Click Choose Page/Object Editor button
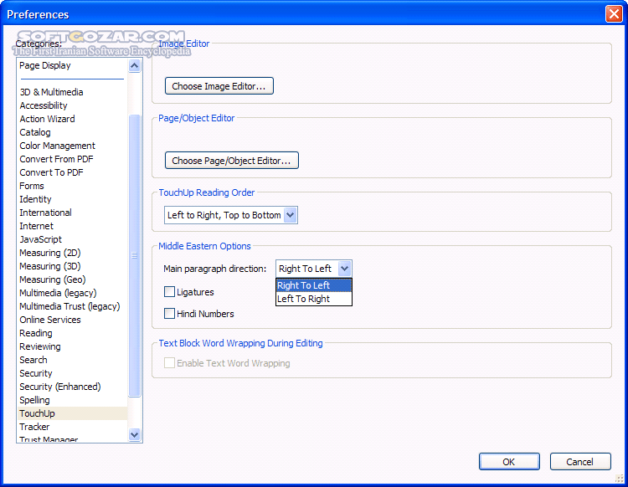 tap(232, 161)
